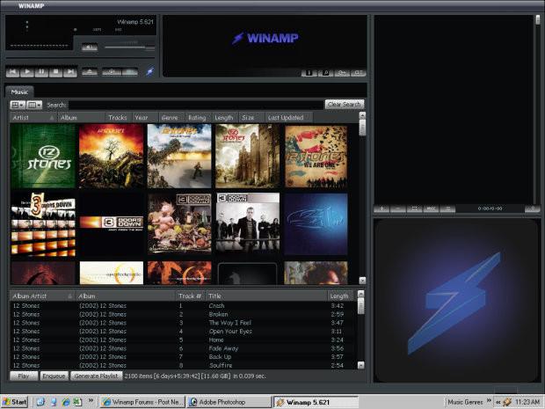The image size is (545, 409).
Task: Pause the current playback
Action: [x=41, y=72]
